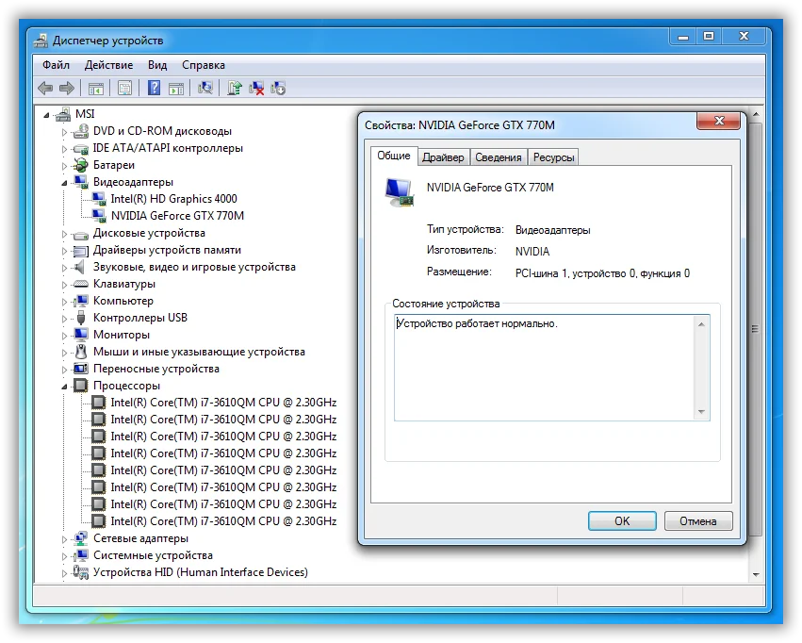Image resolution: width=802 pixels, height=643 pixels.
Task: Click the device tree vertical scrollbar thumb
Action: click(x=756, y=329)
